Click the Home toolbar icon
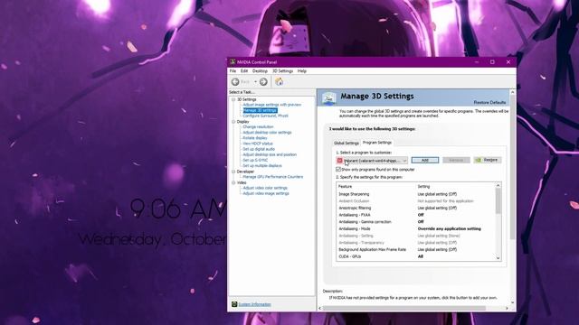The image size is (579, 325). tap(280, 82)
